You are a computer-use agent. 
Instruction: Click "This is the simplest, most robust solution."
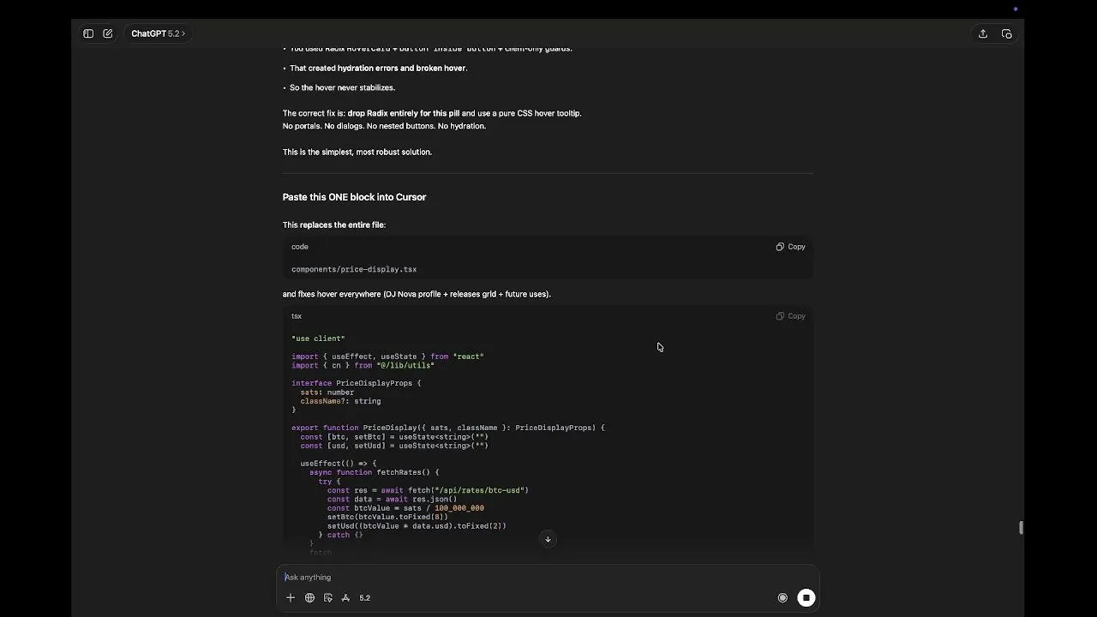[x=357, y=152]
